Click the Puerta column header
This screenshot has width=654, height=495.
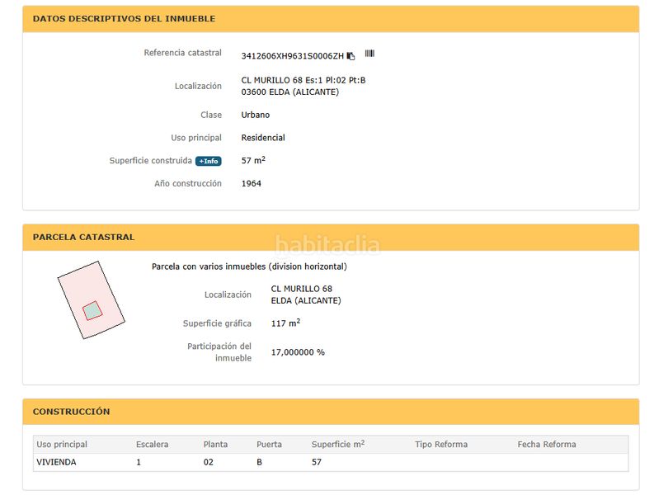269,445
